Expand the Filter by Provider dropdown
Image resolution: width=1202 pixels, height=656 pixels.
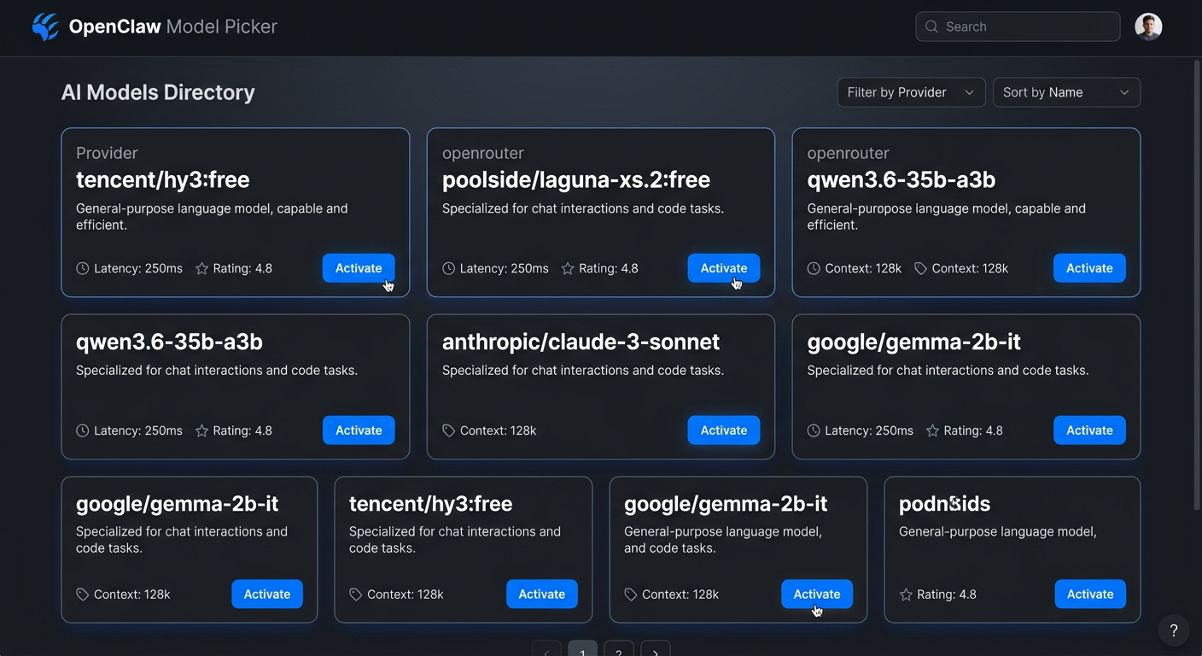911,92
